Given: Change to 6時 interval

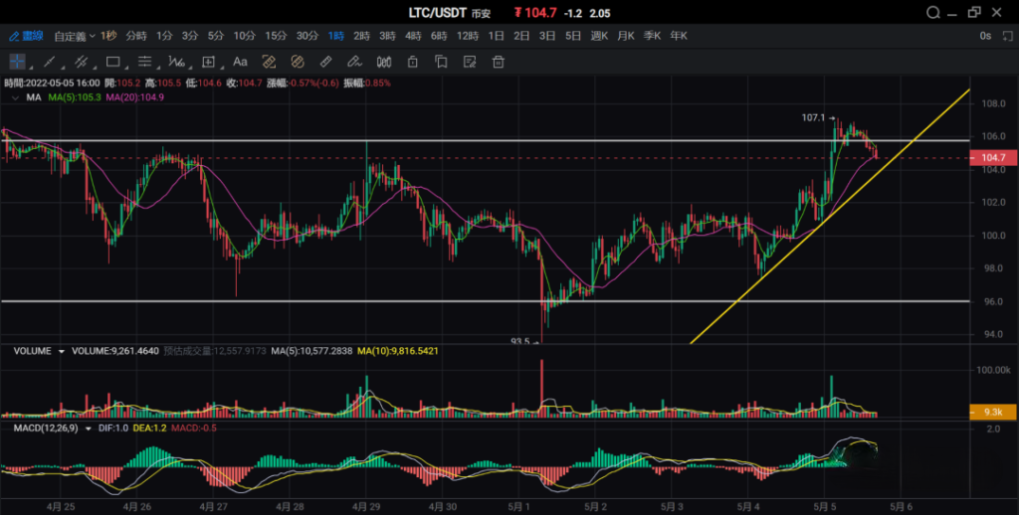Looking at the screenshot, I should (439, 36).
